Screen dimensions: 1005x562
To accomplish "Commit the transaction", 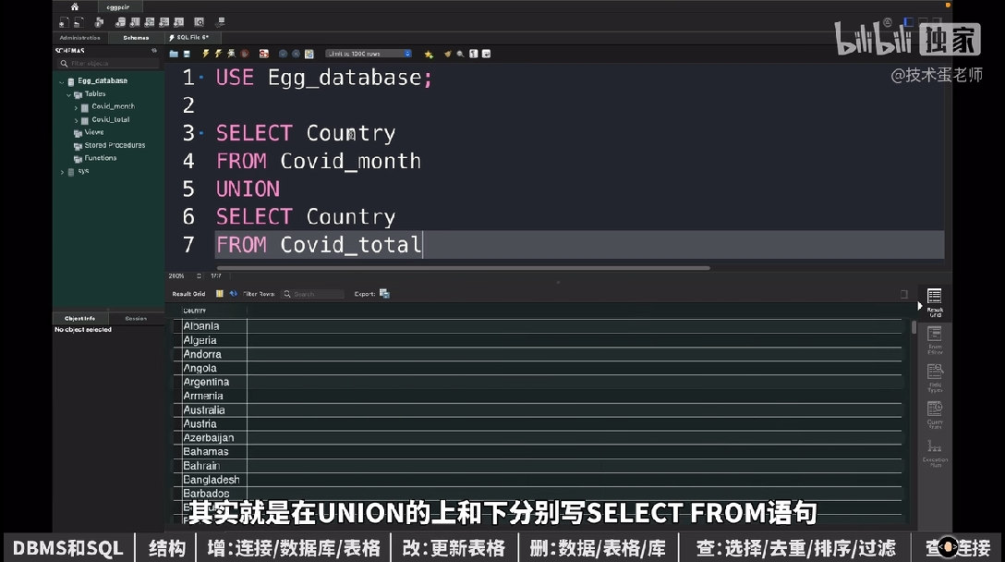I will tap(283, 54).
